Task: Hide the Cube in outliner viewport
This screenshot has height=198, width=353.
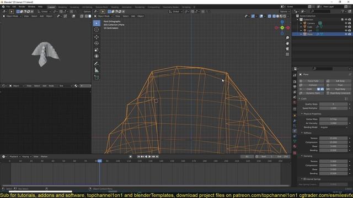Action: [346, 27]
